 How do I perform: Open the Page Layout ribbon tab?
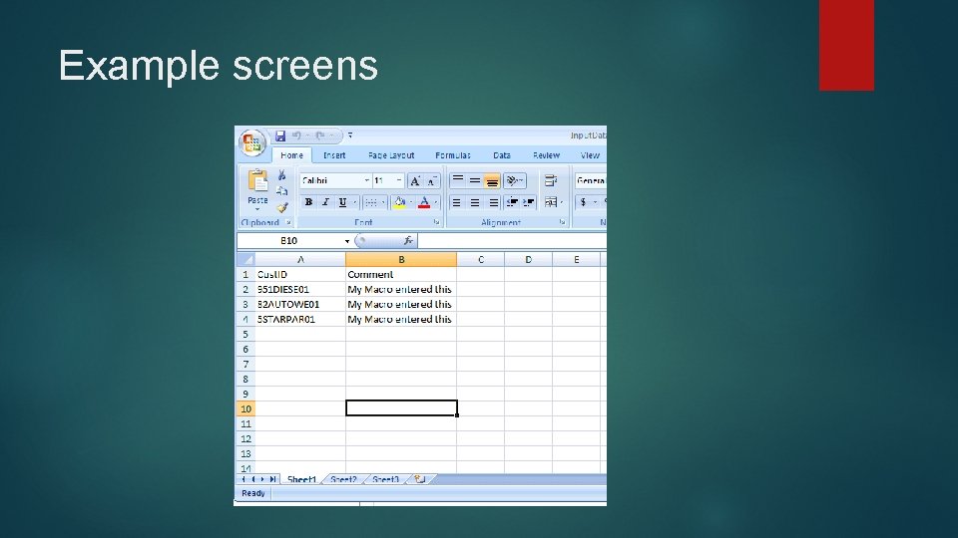391,155
